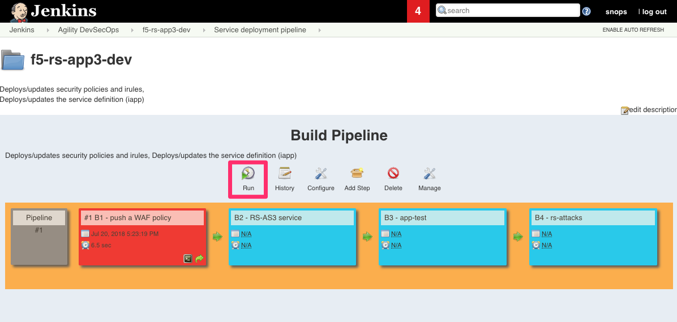The width and height of the screenshot is (677, 322).
Task: Click the clock icon in B4 - rs-attacks card
Action: (x=536, y=245)
